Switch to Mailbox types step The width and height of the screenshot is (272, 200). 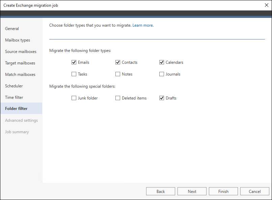[18, 40]
